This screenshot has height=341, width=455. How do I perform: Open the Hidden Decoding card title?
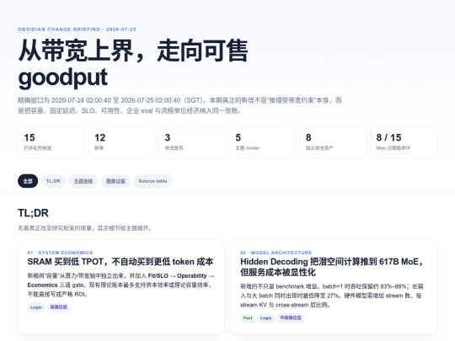tap(331, 267)
